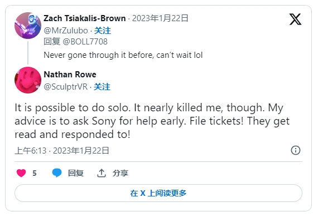Click the 回复 reply label

(76, 173)
